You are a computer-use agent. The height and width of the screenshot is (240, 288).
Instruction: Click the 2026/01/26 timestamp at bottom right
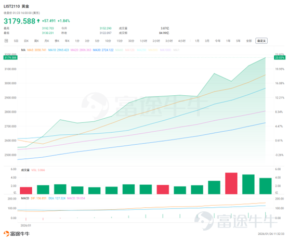click(x=271, y=234)
